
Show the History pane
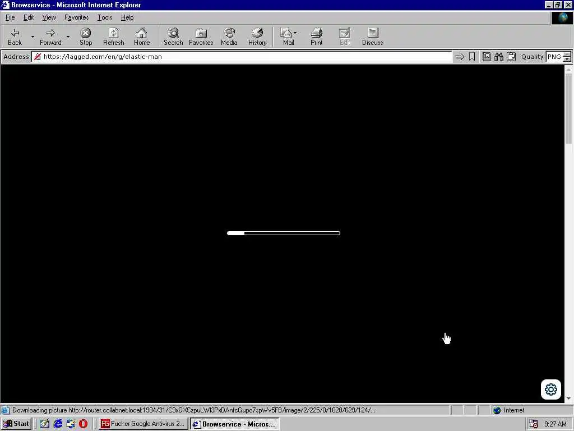257,36
